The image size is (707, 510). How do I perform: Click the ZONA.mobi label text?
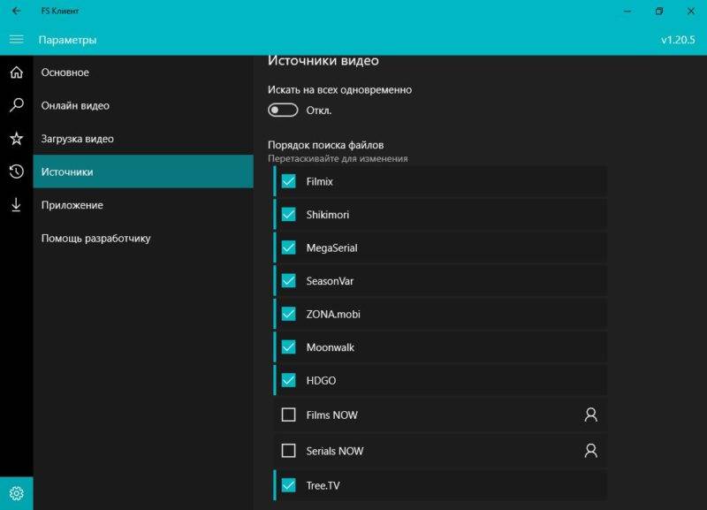(x=333, y=315)
